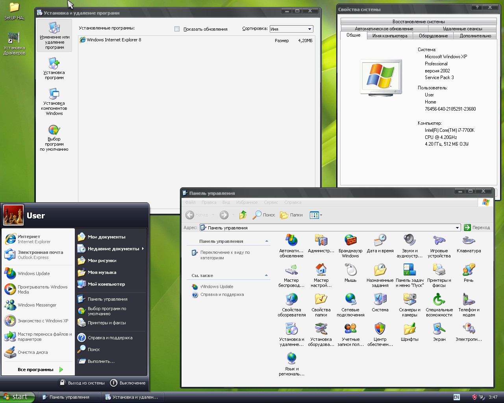Collapse the Панель управления side panel section
504x403 pixels.
[x=267, y=241]
